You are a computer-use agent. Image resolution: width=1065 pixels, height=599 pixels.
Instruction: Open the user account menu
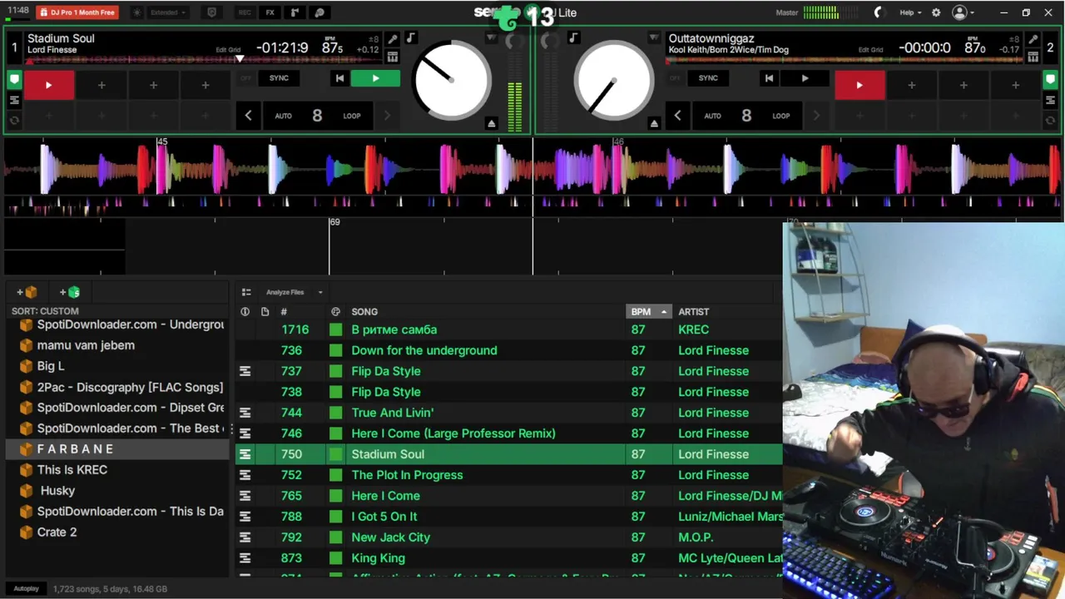pyautogui.click(x=963, y=12)
